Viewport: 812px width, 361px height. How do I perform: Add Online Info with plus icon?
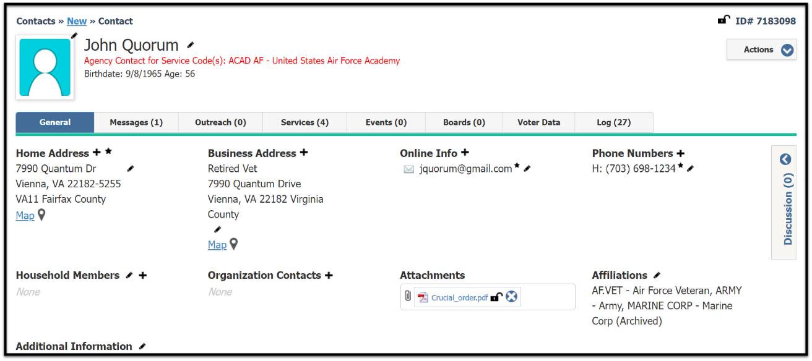(465, 153)
